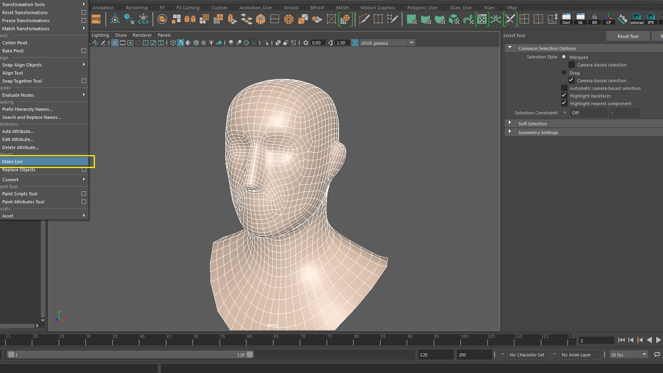663x373 pixels.
Task: Start an IPR render from the toolbar
Action: [x=651, y=17]
